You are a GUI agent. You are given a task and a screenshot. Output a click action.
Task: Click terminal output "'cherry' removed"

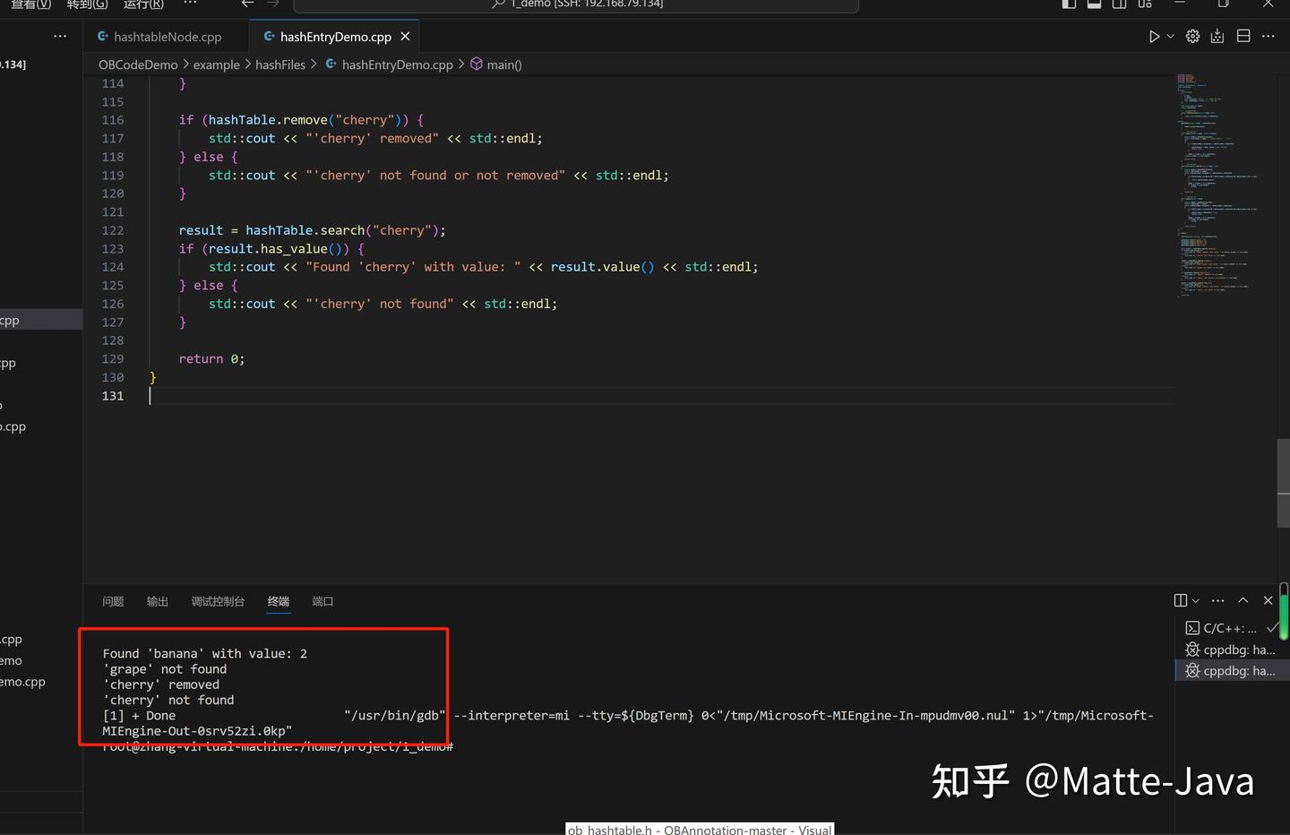click(x=161, y=684)
